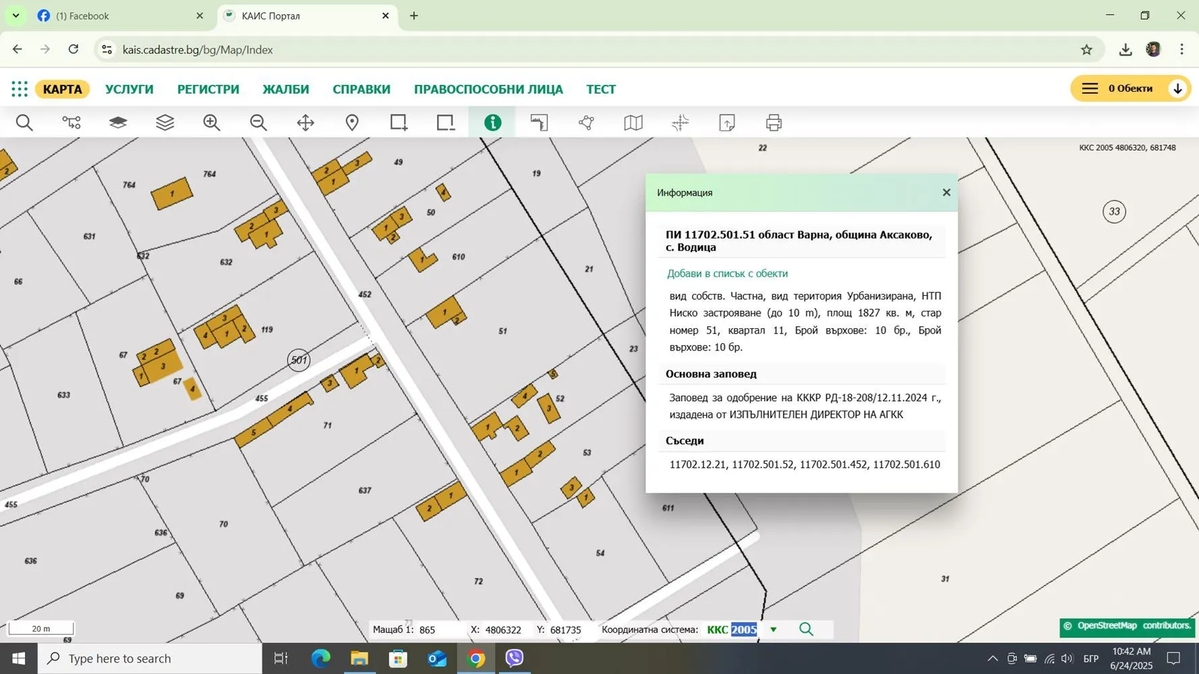Open the apps grid menu

tap(20, 89)
